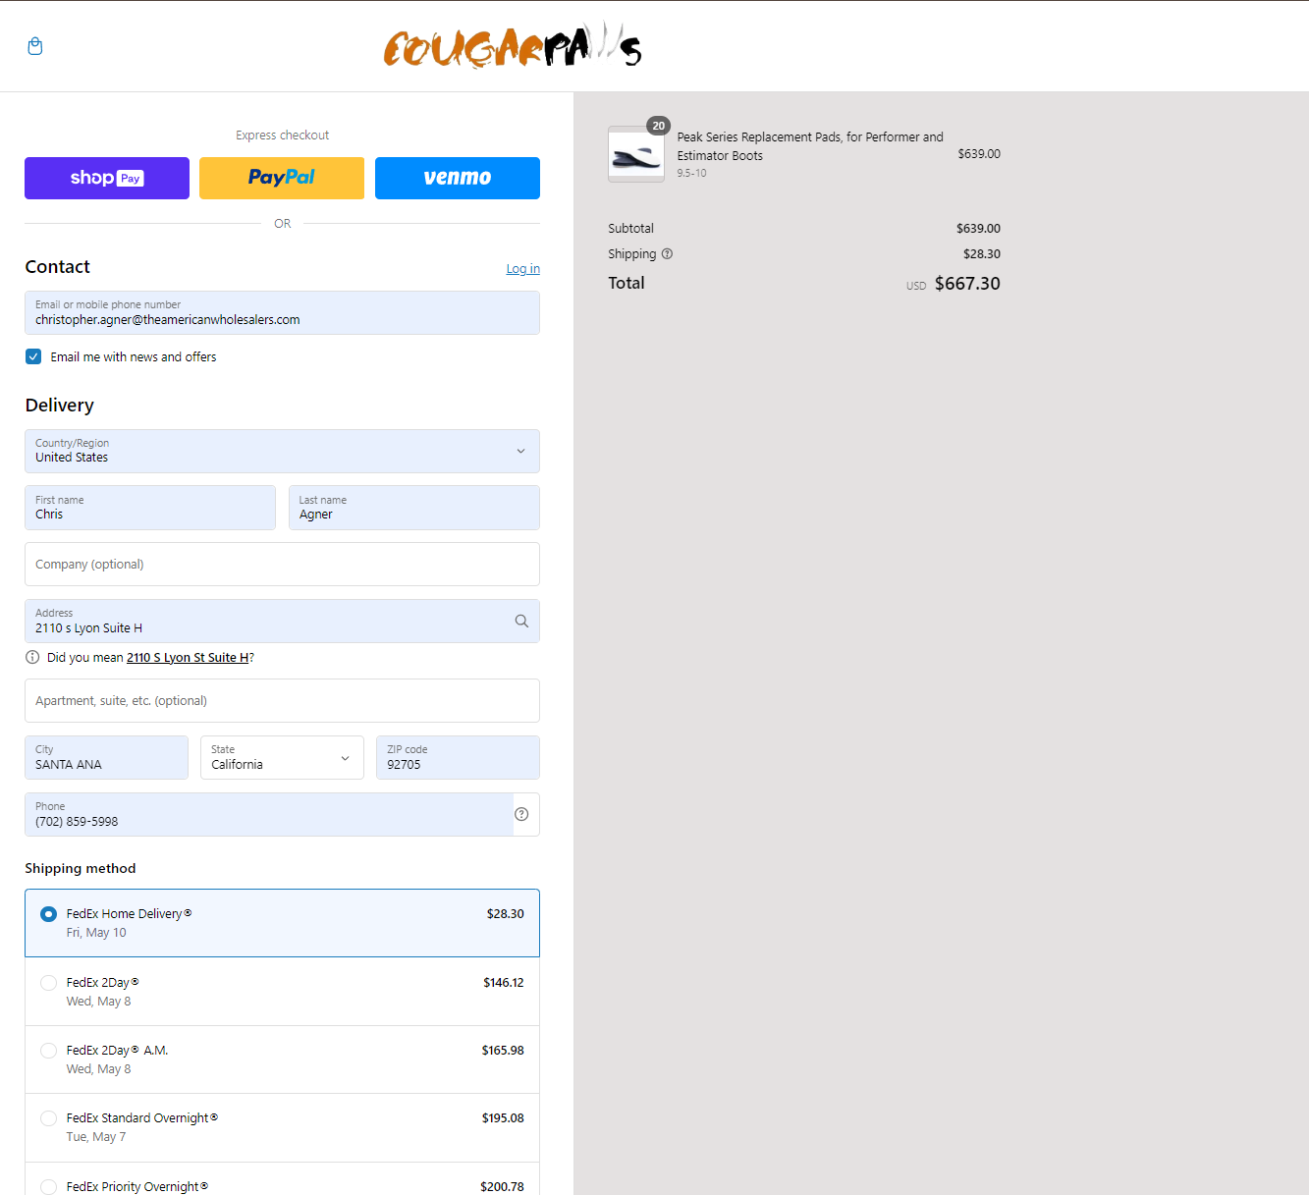Click the address search magnifier icon
Image resolution: width=1309 pixels, height=1195 pixels.
[521, 622]
